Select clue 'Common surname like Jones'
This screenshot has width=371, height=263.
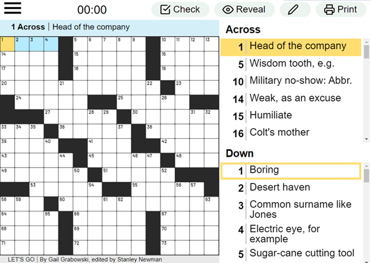(x=300, y=210)
